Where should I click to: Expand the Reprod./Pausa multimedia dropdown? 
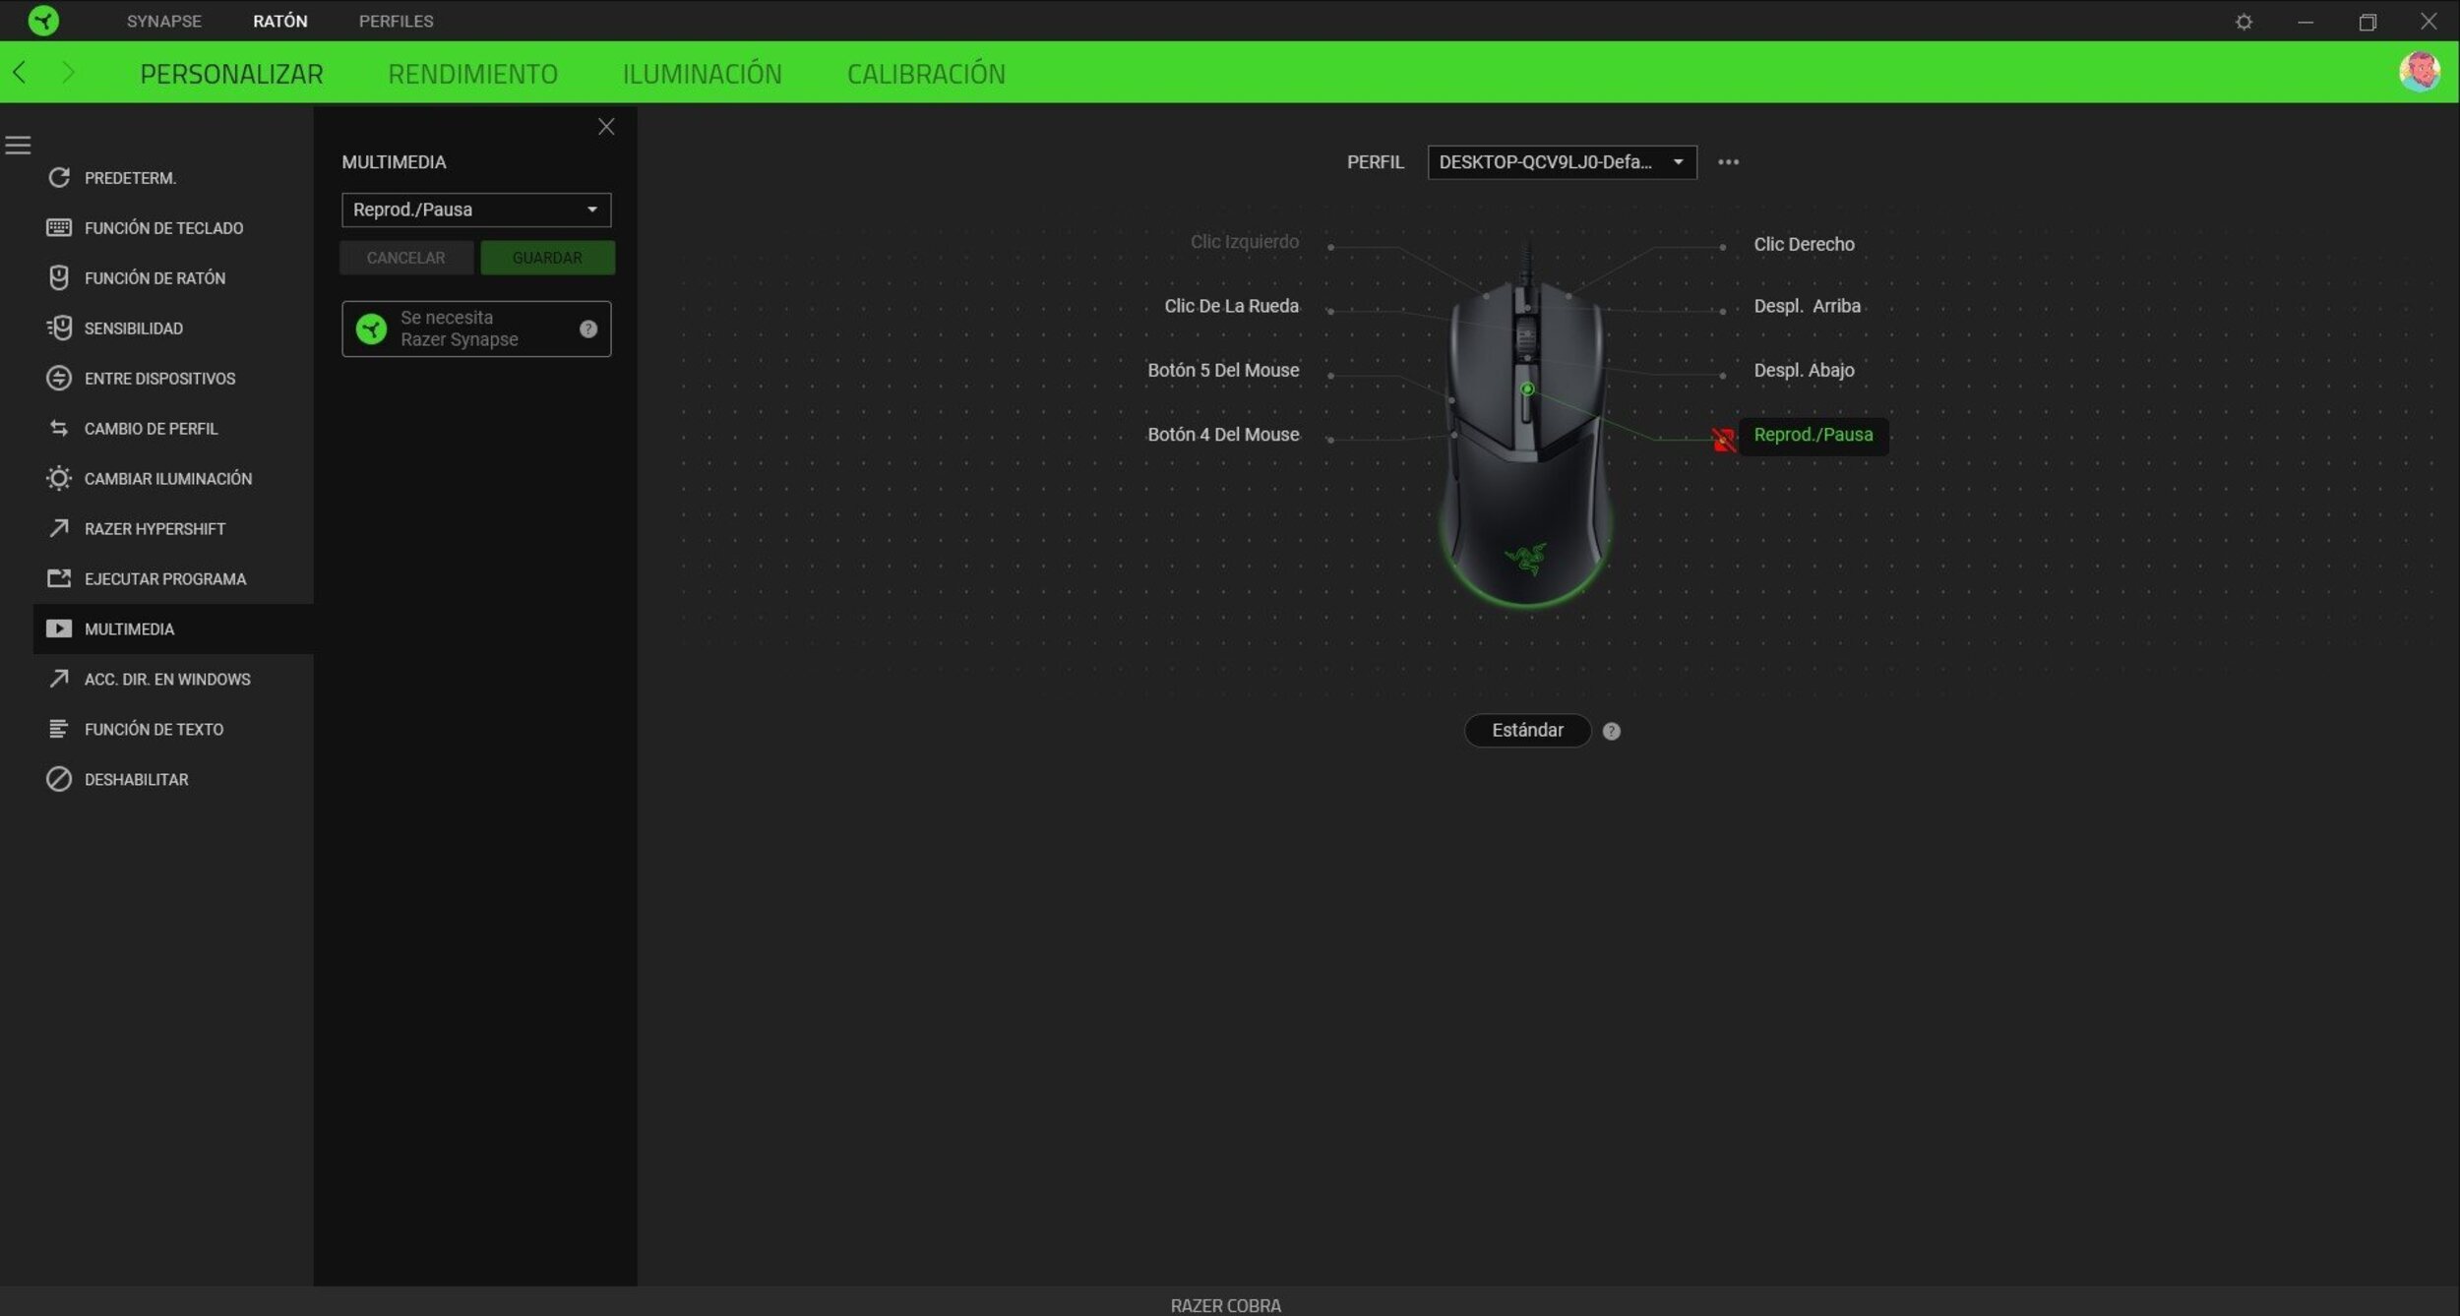pyautogui.click(x=476, y=209)
